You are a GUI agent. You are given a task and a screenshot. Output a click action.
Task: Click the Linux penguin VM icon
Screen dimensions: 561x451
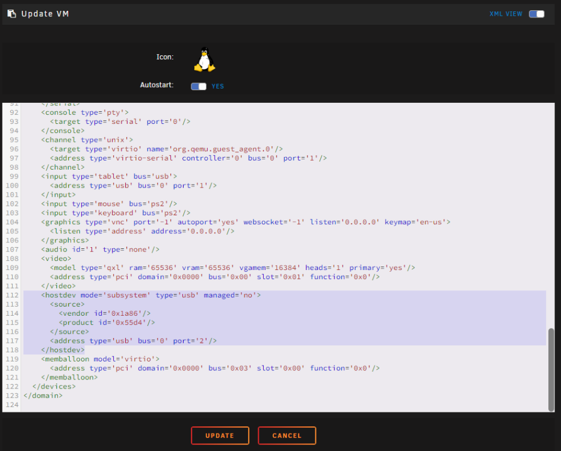point(205,60)
